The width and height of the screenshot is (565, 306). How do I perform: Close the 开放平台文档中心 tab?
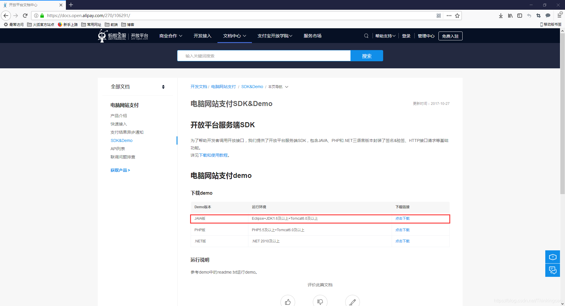[x=61, y=5]
